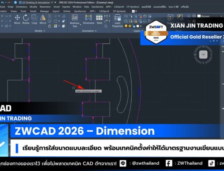Click the W compass direction on ViewCube
224x171 pixels.
coord(195,54)
